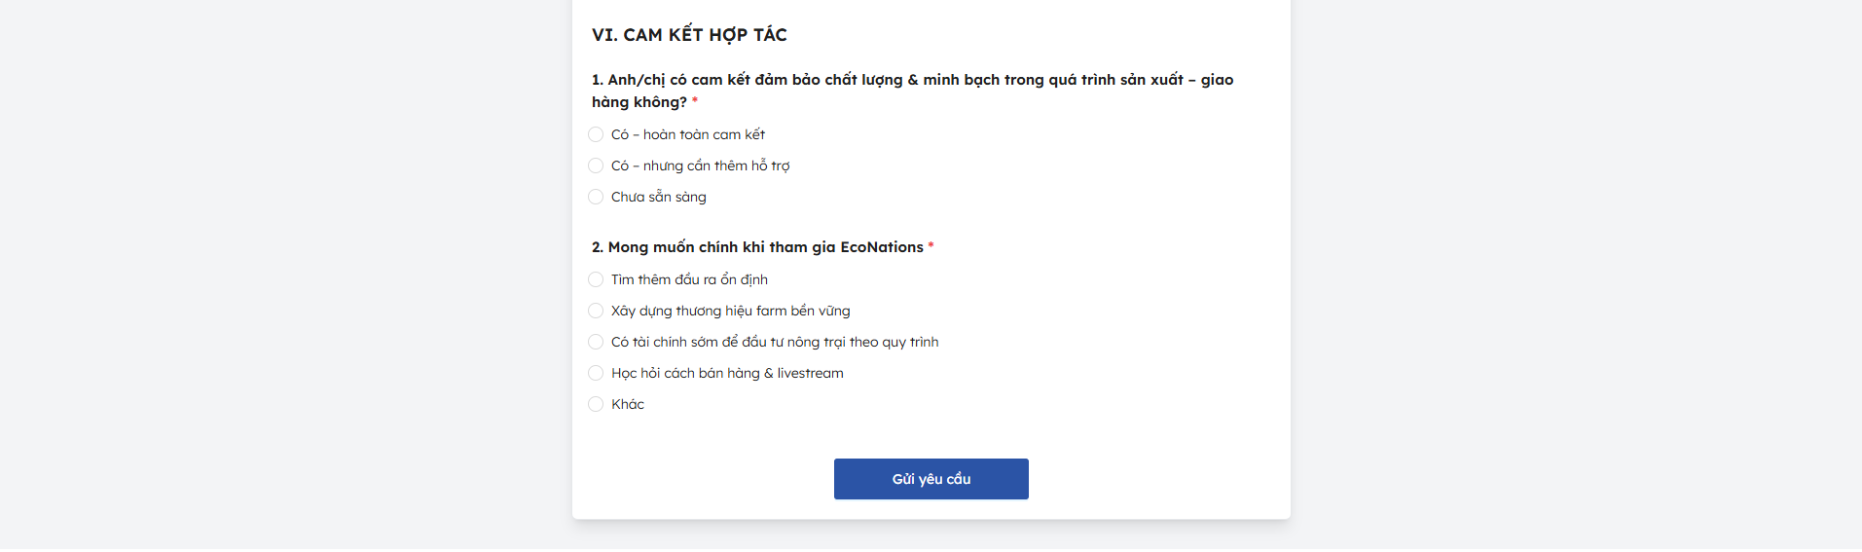1862x552 pixels.
Task: Submit form with 'Gửi yêu cầu' button
Action: point(931,479)
